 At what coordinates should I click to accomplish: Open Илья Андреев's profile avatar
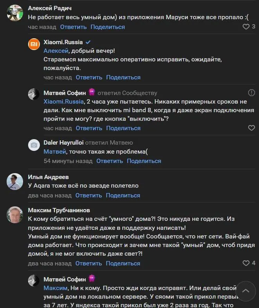click(15, 181)
